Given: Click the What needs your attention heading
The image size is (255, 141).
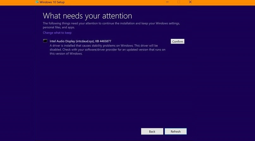Looking at the screenshot, I should tap(87, 16).
